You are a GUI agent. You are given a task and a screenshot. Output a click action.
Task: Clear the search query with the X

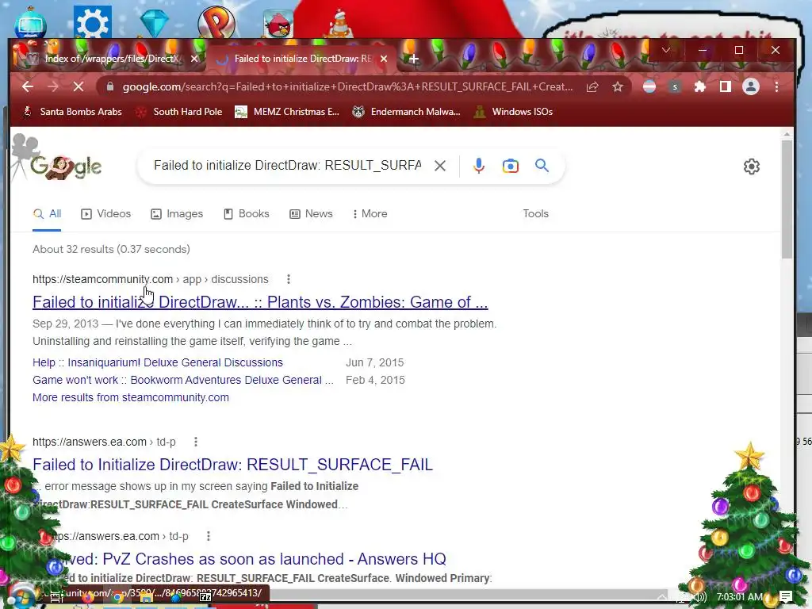439,166
